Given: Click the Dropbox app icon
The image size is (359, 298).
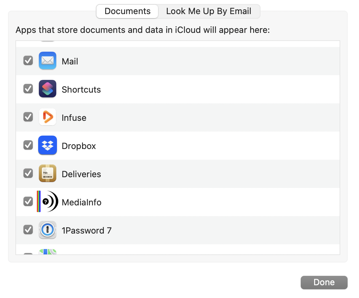Looking at the screenshot, I should point(47,145).
